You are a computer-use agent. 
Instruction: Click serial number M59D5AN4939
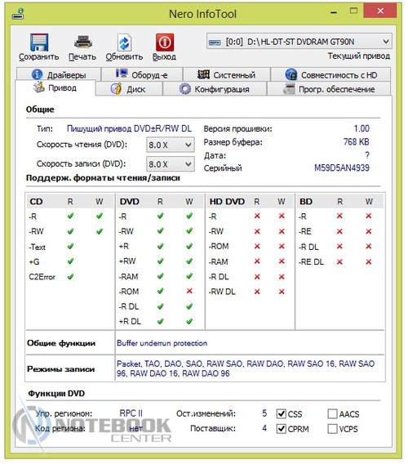[342, 167]
